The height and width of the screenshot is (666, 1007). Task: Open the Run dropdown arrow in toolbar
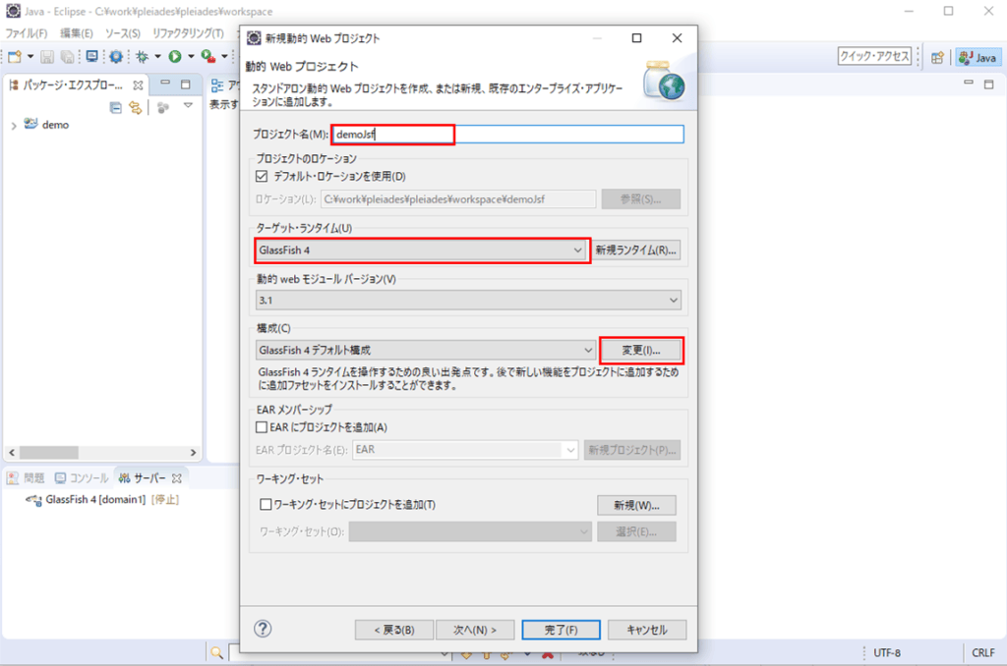pos(191,57)
